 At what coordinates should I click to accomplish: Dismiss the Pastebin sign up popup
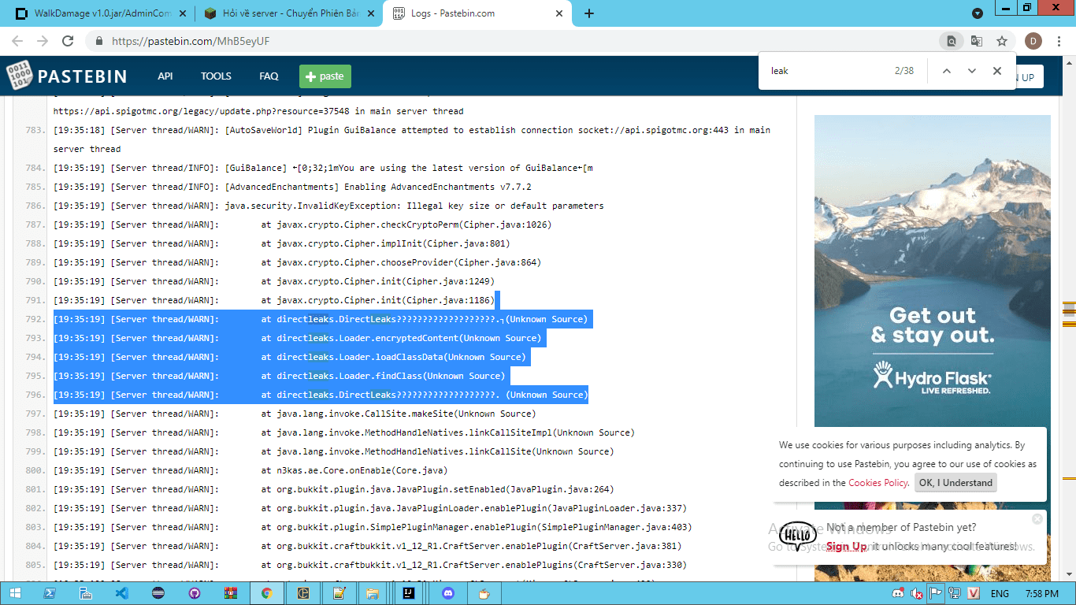(x=1037, y=519)
